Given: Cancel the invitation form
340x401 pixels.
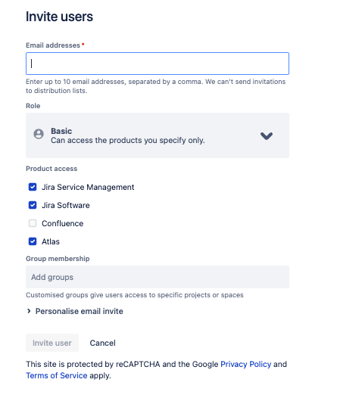Looking at the screenshot, I should pyautogui.click(x=103, y=343).
